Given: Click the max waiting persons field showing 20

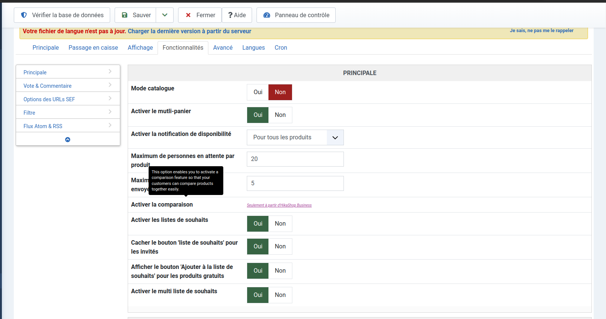Looking at the screenshot, I should [295, 159].
